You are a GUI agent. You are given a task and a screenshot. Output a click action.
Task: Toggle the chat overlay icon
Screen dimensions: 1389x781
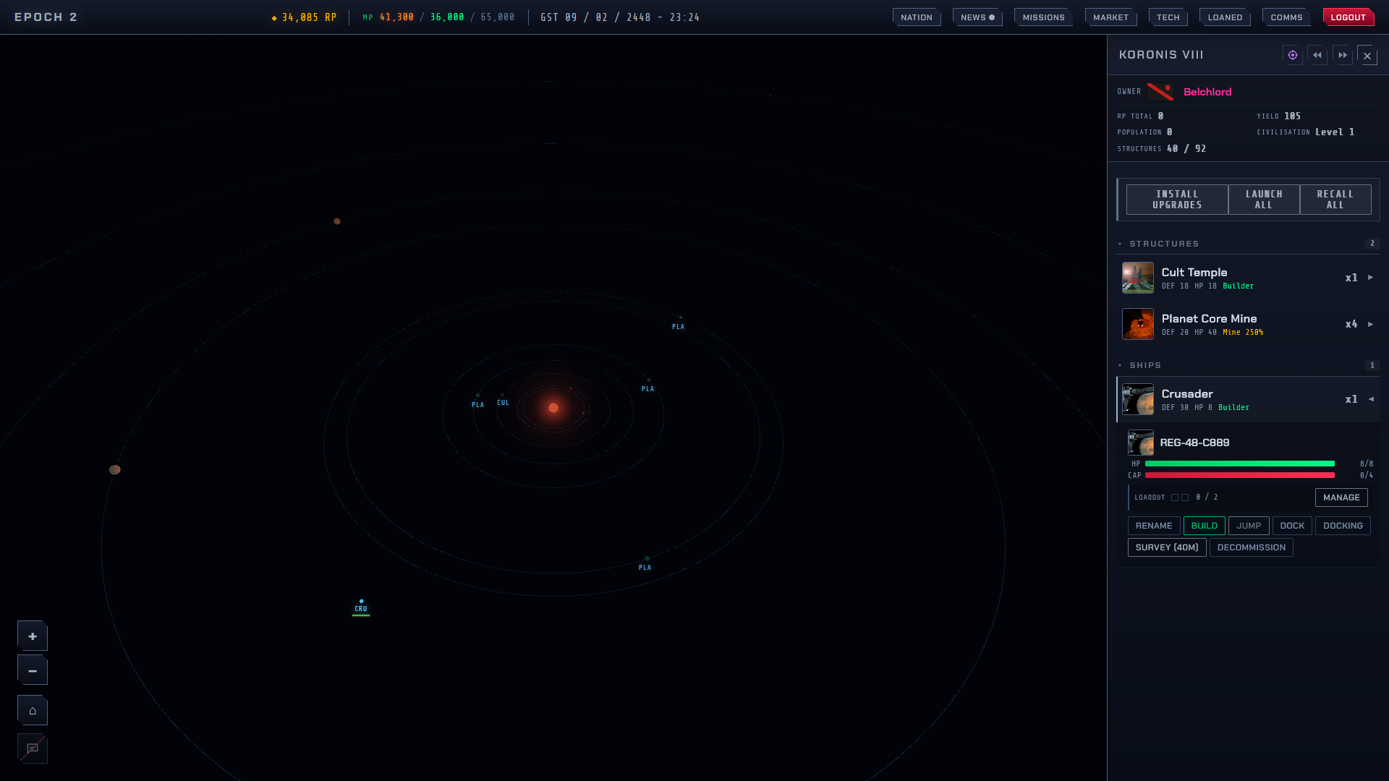coord(33,748)
